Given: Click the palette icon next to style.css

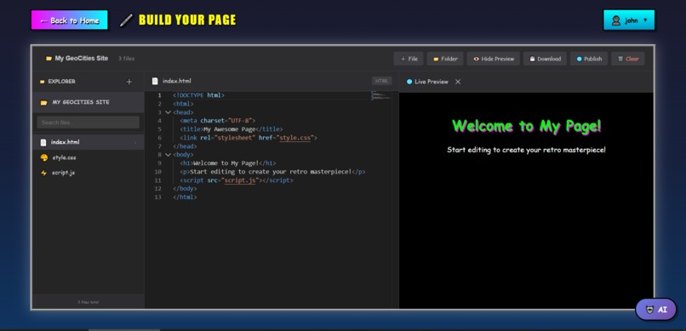Looking at the screenshot, I should (43, 157).
